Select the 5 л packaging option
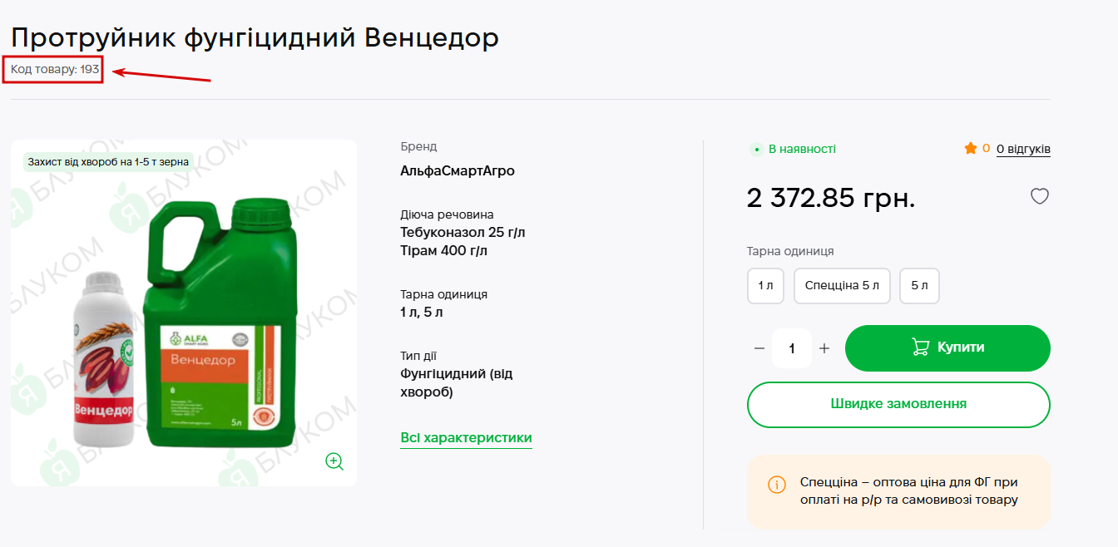 919,286
